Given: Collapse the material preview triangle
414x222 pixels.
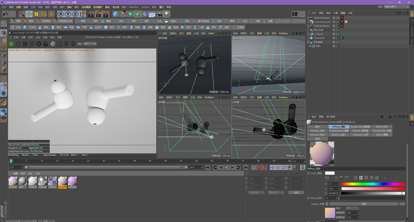Looking at the screenshot, I should click(308, 143).
